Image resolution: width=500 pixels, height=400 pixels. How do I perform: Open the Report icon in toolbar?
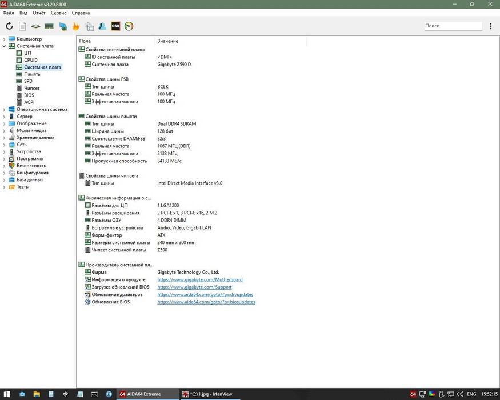(22, 26)
